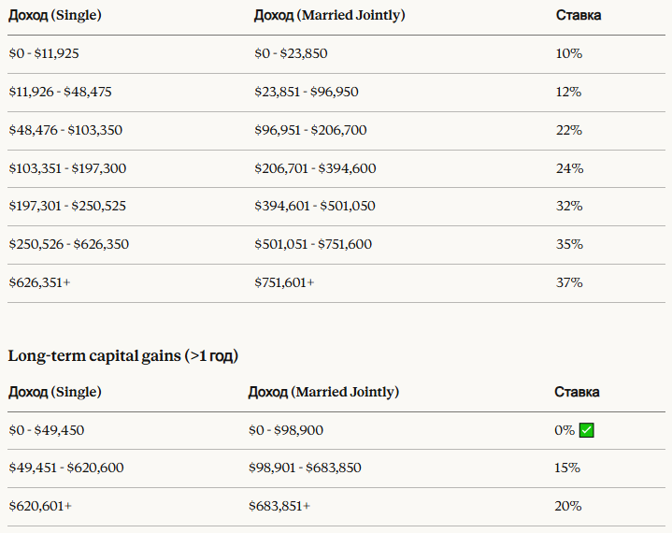Select the 37% top rate cell

coord(568,282)
